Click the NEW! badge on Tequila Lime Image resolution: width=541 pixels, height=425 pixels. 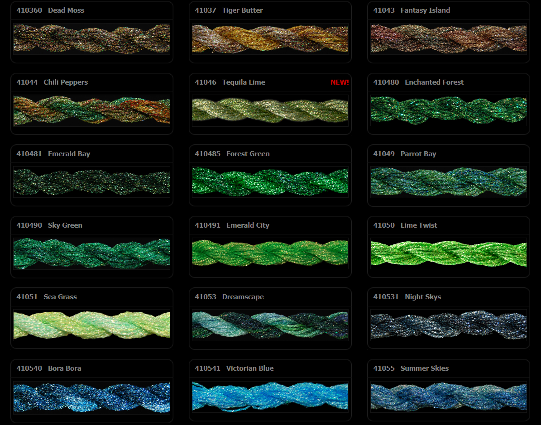pos(340,82)
